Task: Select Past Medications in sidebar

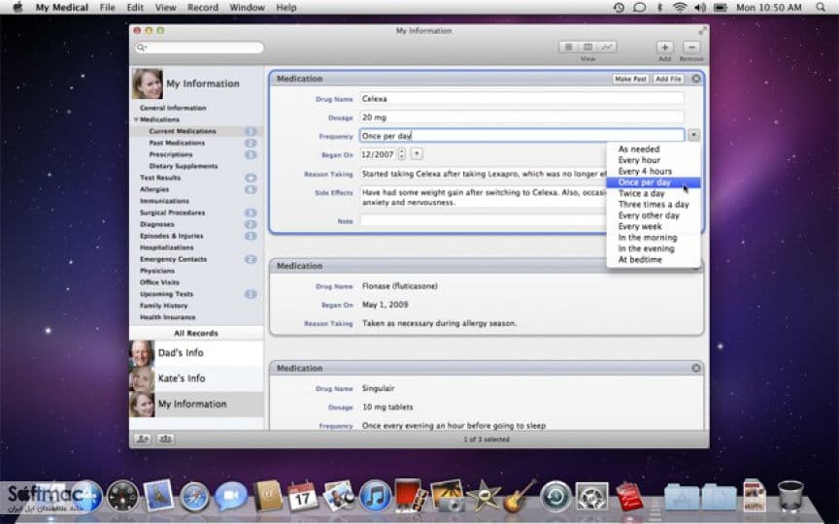Action: pyautogui.click(x=177, y=143)
